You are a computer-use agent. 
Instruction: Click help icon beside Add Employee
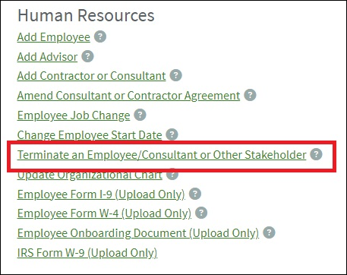click(x=100, y=36)
